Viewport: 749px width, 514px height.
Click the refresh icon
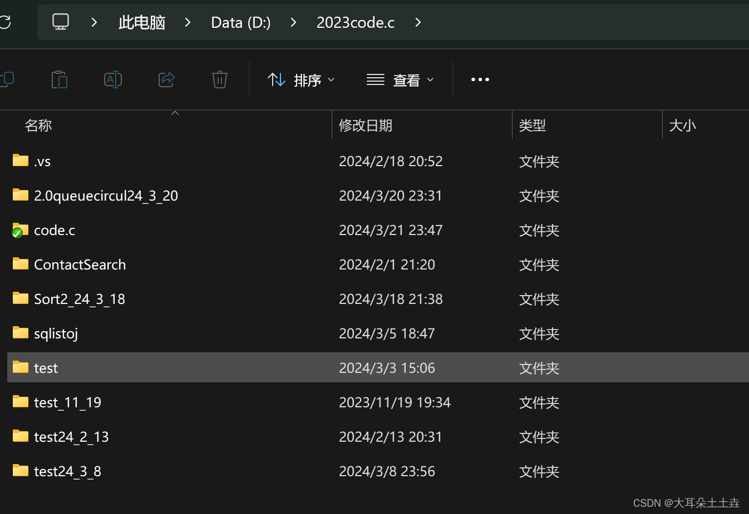click(x=5, y=22)
